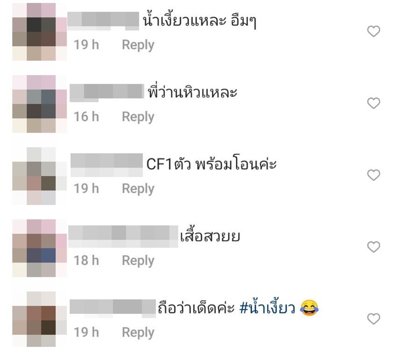
Task: Reply to the 18 h comment 'เสื้อสวยย'
Action: click(138, 261)
